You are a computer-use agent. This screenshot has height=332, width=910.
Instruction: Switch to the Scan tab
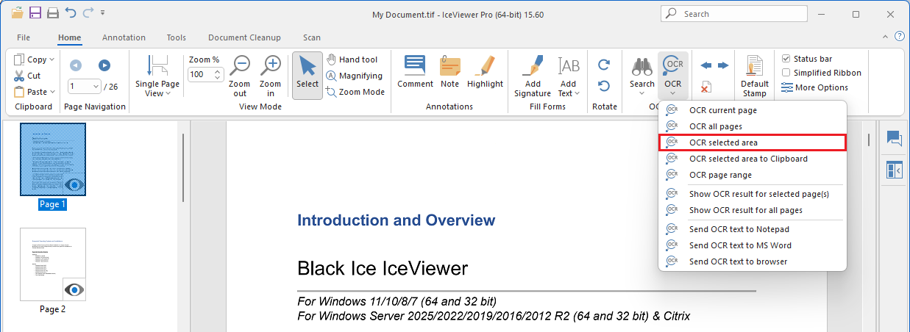point(312,37)
